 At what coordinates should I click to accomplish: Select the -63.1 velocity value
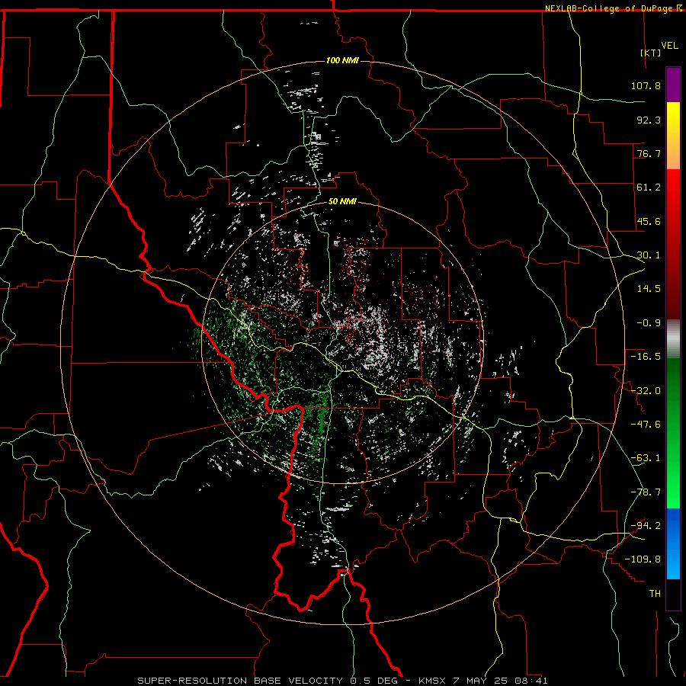(x=646, y=458)
